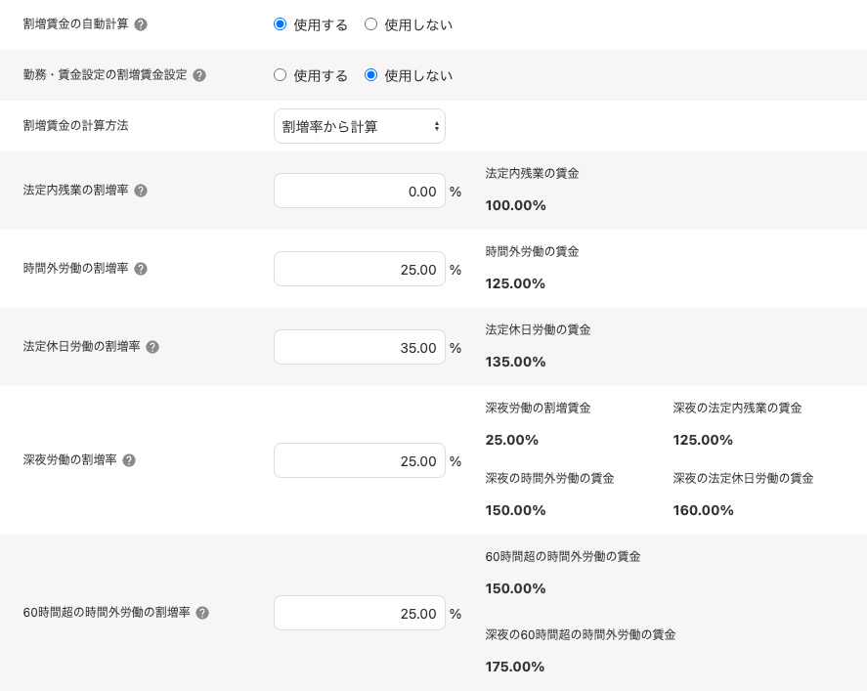This screenshot has width=867, height=691.
Task: Click the 深夜労働の割増率 label text
Action: [x=69, y=460]
